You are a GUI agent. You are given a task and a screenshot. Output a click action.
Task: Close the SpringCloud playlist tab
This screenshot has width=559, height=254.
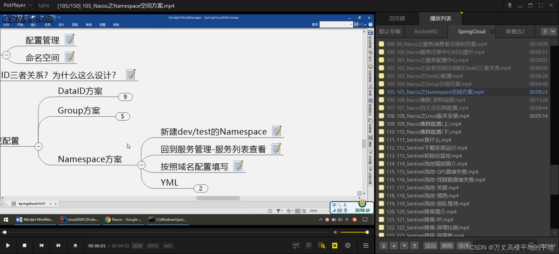pyautogui.click(x=492, y=32)
